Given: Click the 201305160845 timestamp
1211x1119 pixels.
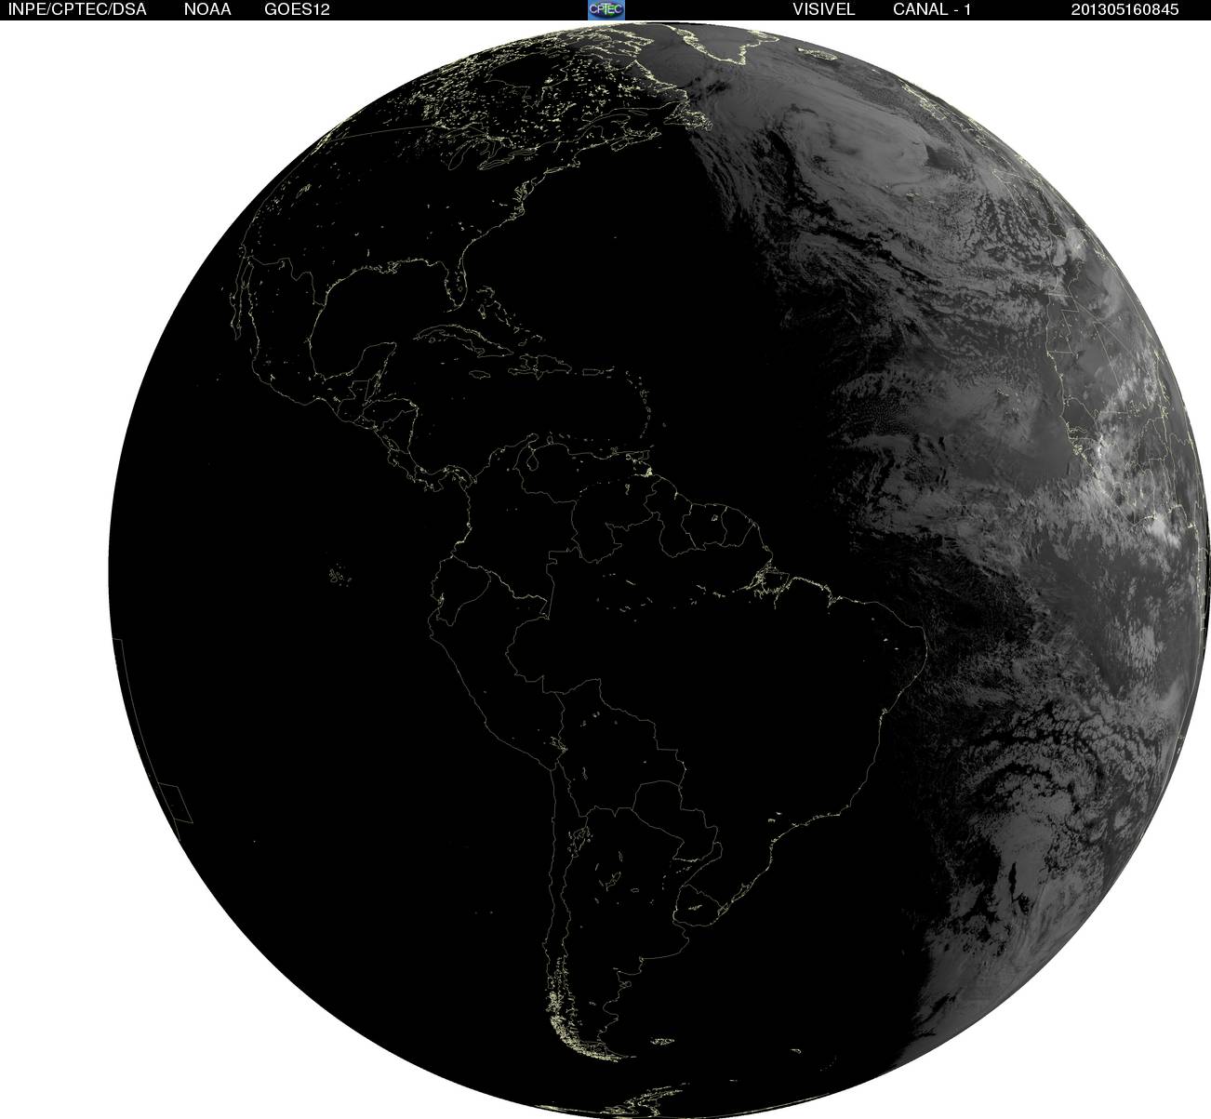Looking at the screenshot, I should tap(1124, 9).
